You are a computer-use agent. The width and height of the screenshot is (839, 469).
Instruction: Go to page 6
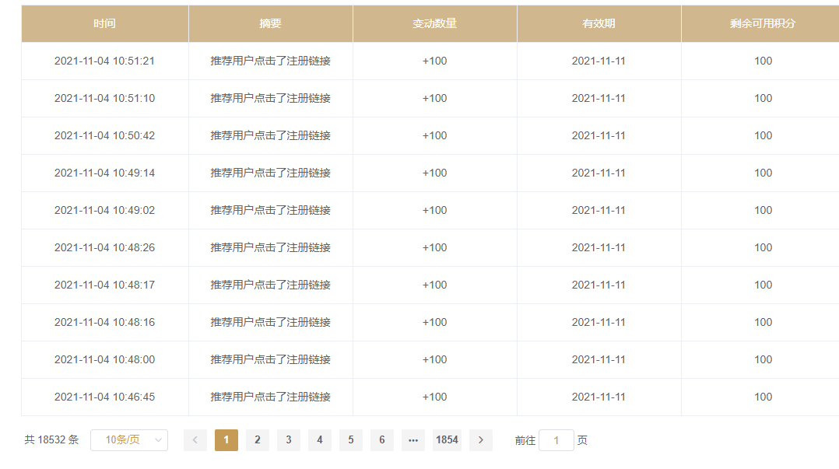coord(382,440)
